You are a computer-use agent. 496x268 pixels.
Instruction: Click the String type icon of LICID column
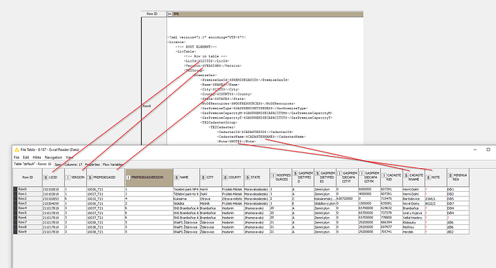[x=45, y=177]
